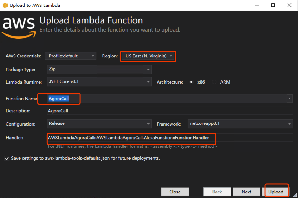Click the Next button
Image resolution: width=298 pixels, height=198 pixels.
pos(246,192)
